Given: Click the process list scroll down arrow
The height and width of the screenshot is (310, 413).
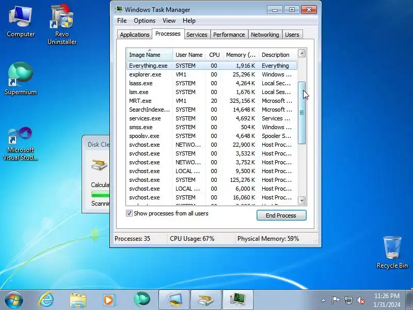Looking at the screenshot, I should coord(302,200).
